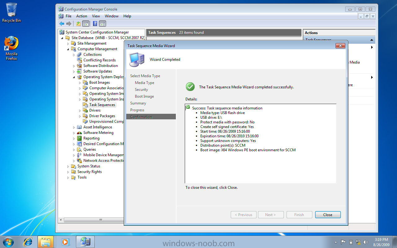Open the Window menu
This screenshot has width=397, height=248.
pyautogui.click(x=112, y=16)
